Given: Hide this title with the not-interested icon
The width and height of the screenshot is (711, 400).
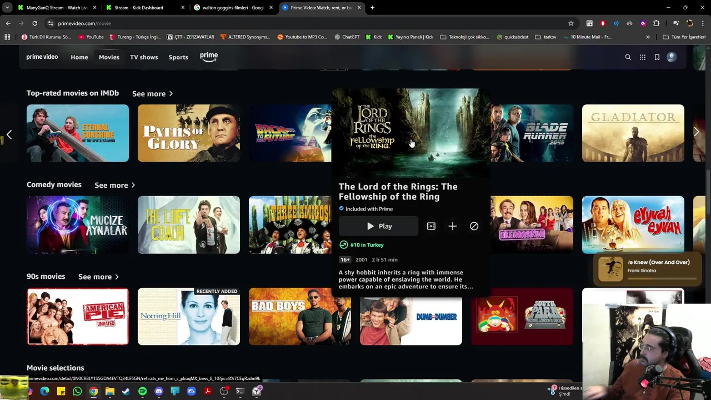Looking at the screenshot, I should (474, 226).
